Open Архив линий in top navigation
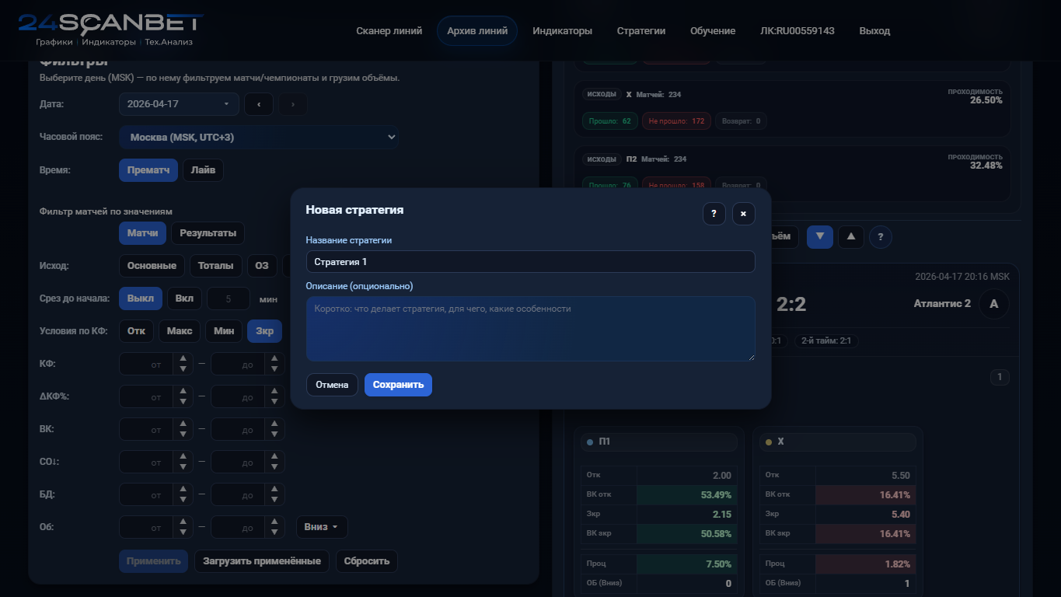Image resolution: width=1061 pixels, height=597 pixels. (477, 31)
